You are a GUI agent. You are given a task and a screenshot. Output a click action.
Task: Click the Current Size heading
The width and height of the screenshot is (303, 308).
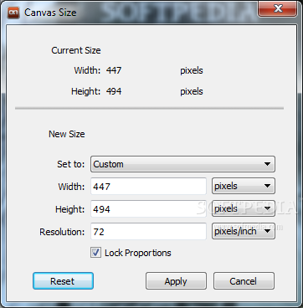(x=76, y=50)
